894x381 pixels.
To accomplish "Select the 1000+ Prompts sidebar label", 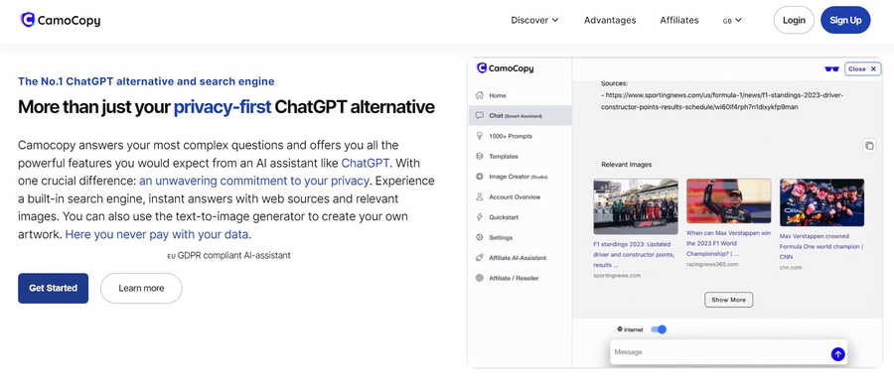I will click(511, 136).
